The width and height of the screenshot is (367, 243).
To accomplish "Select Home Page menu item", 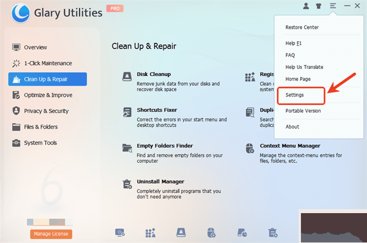I will tap(298, 79).
